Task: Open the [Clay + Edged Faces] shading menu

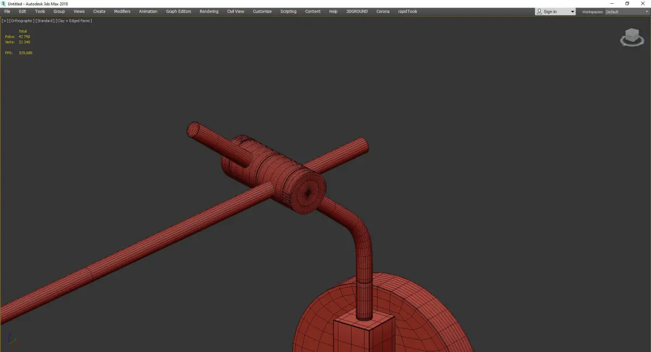Action: 73,21
